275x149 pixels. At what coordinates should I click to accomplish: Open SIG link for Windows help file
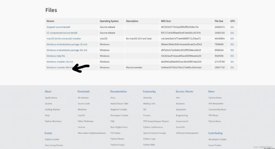pos(232,56)
